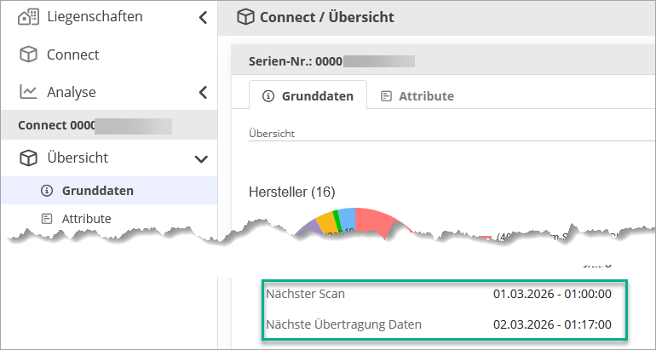Click the Connect cube icon in sidebar

[28, 55]
